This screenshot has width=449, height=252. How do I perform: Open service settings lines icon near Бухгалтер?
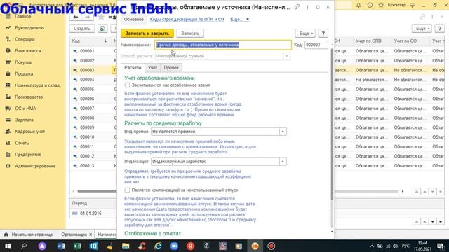(413, 5)
